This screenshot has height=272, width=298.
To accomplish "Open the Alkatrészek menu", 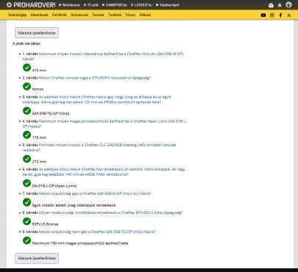I will click(39, 15).
